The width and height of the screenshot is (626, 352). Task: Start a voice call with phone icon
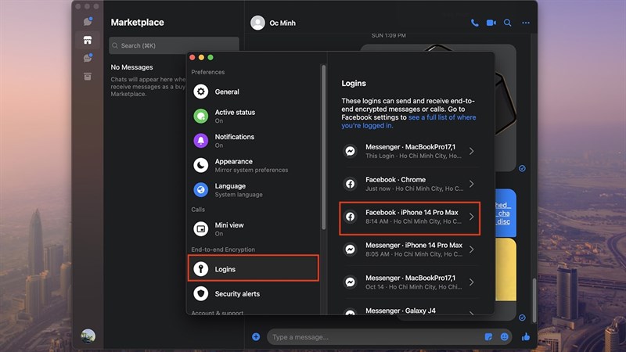(474, 23)
